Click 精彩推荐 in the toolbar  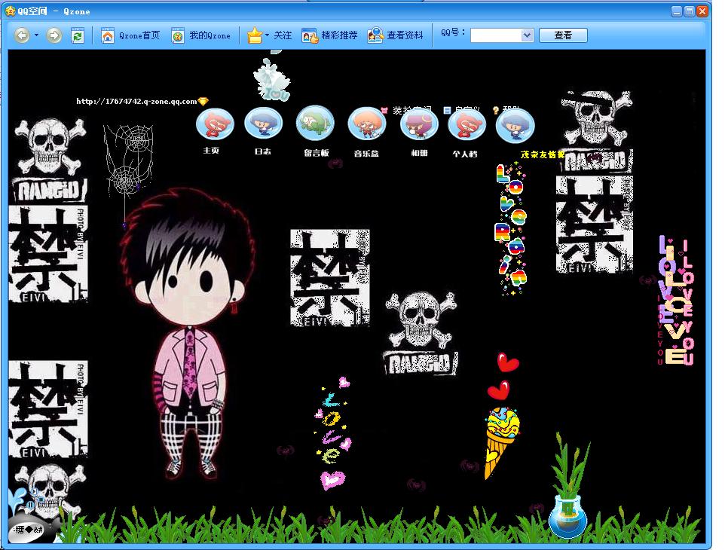[330, 35]
